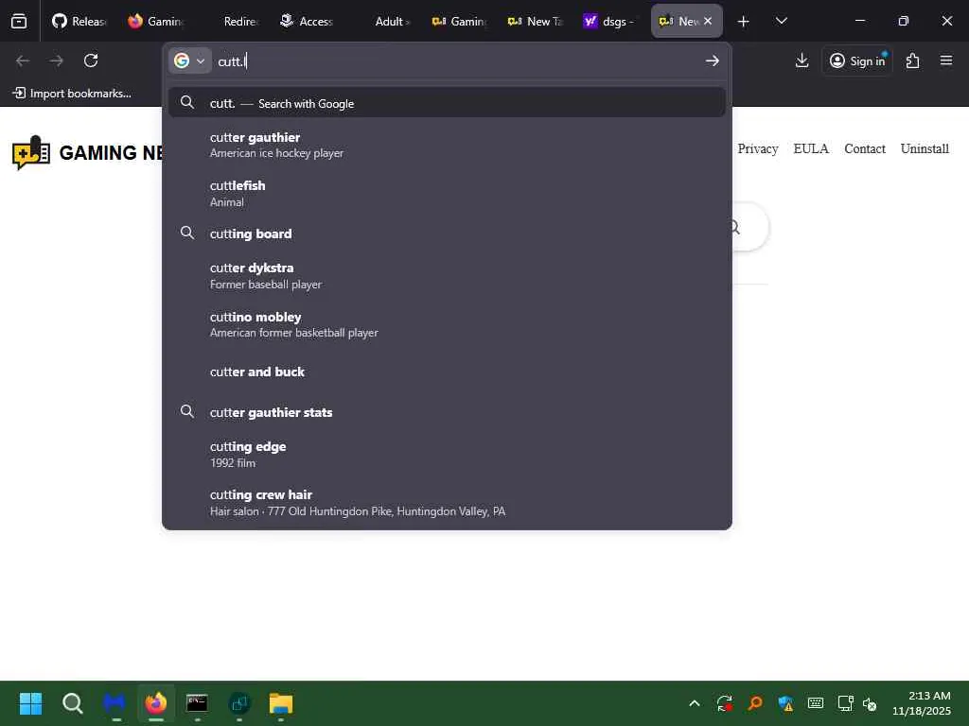Image resolution: width=969 pixels, height=726 pixels.
Task: Open the Google search engine selector
Action: click(x=189, y=60)
